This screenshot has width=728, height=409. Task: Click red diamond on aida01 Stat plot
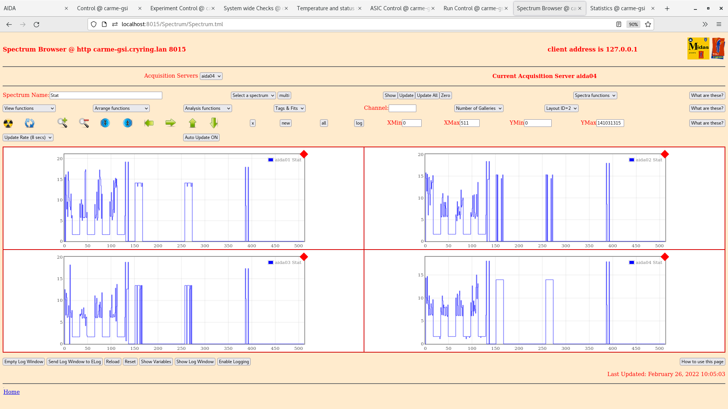coord(304,154)
